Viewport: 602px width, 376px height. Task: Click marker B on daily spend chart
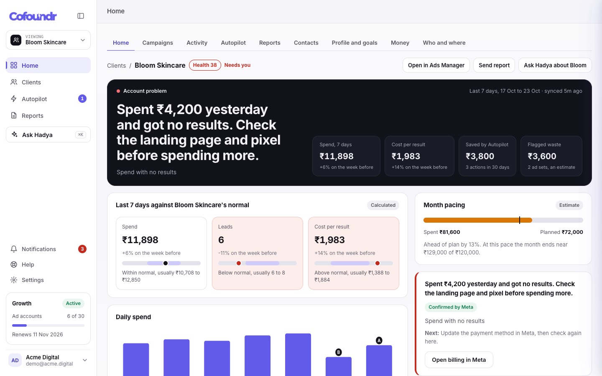click(339, 352)
